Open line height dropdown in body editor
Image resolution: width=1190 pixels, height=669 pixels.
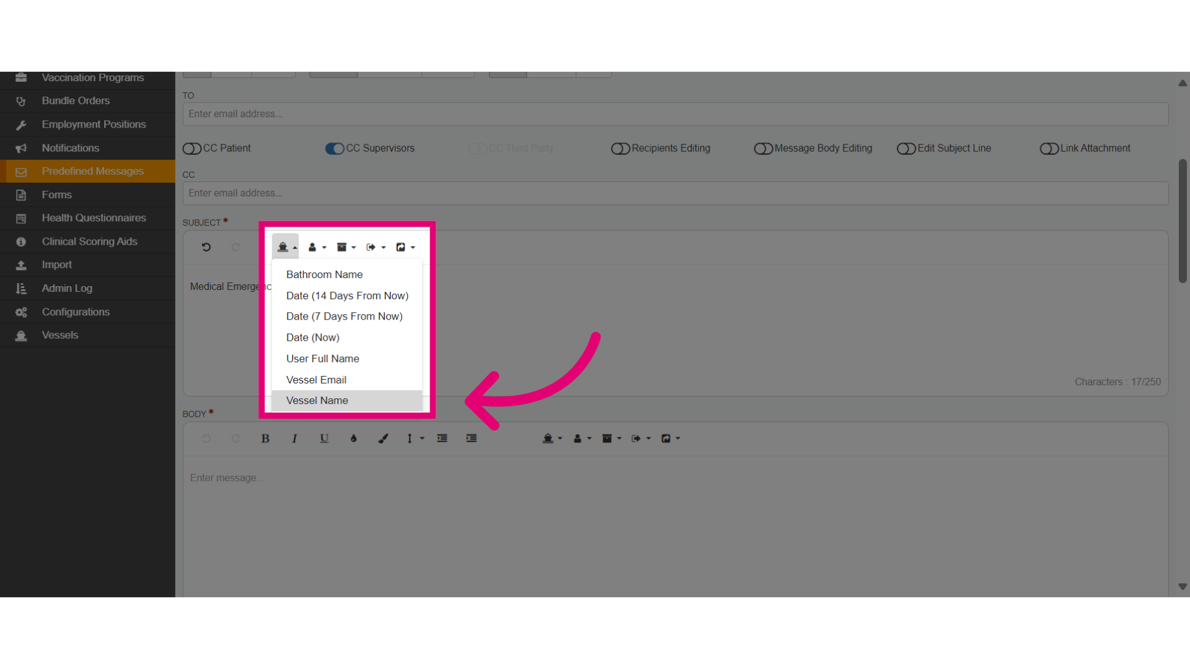(x=415, y=439)
